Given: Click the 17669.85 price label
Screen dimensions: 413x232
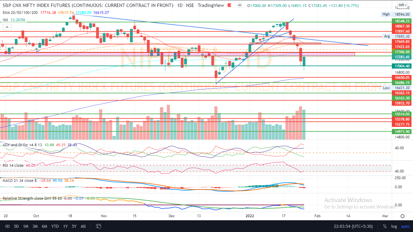Looking at the screenshot, I should [402, 41].
